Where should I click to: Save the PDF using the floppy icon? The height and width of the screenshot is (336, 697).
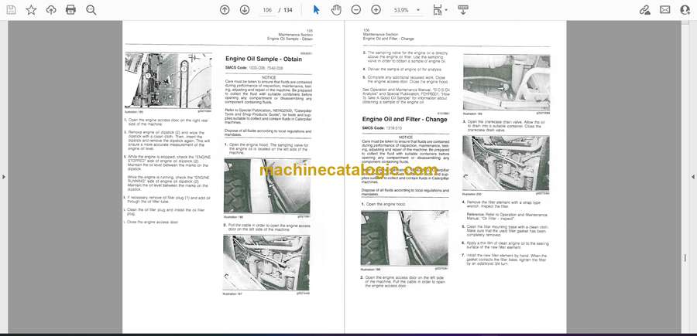tap(11, 10)
